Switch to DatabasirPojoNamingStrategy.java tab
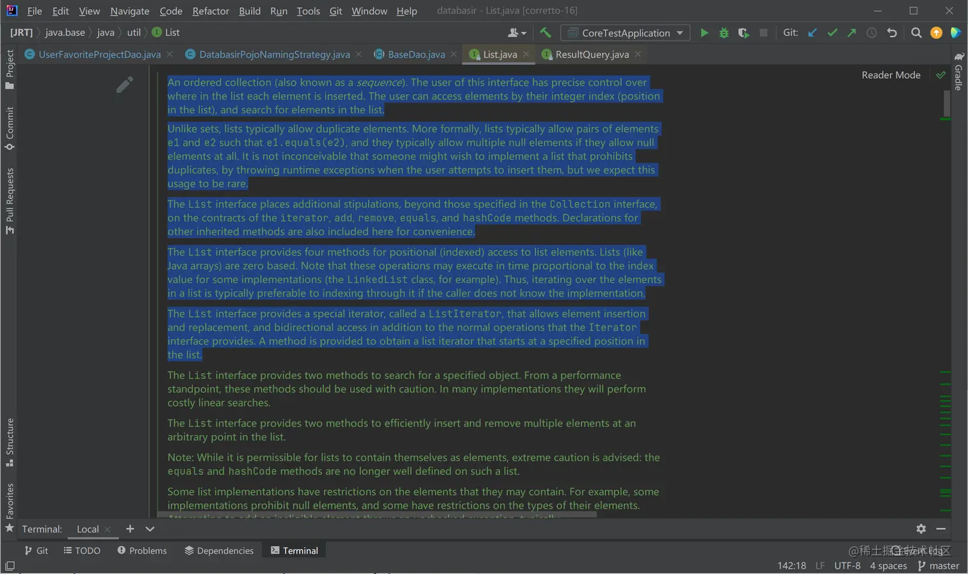The height and width of the screenshot is (574, 968). (274, 54)
